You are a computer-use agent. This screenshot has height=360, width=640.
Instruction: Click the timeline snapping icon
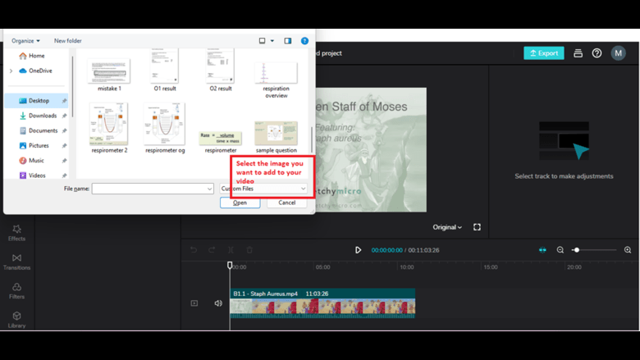point(542,250)
